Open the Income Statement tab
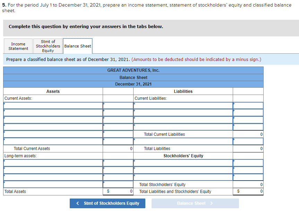 tap(18, 46)
